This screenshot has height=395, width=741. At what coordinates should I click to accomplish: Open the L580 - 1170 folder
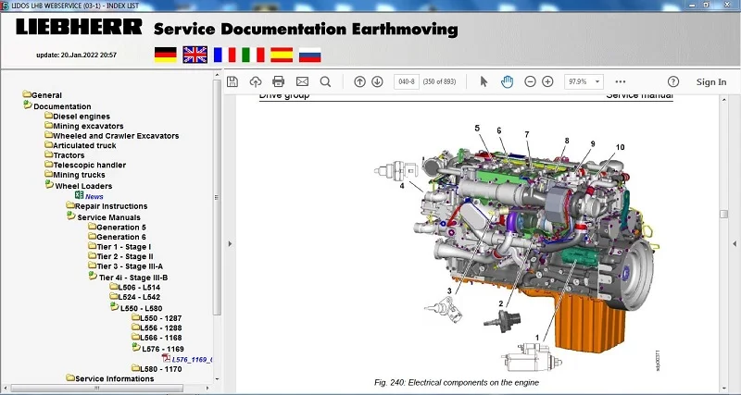coord(157,369)
